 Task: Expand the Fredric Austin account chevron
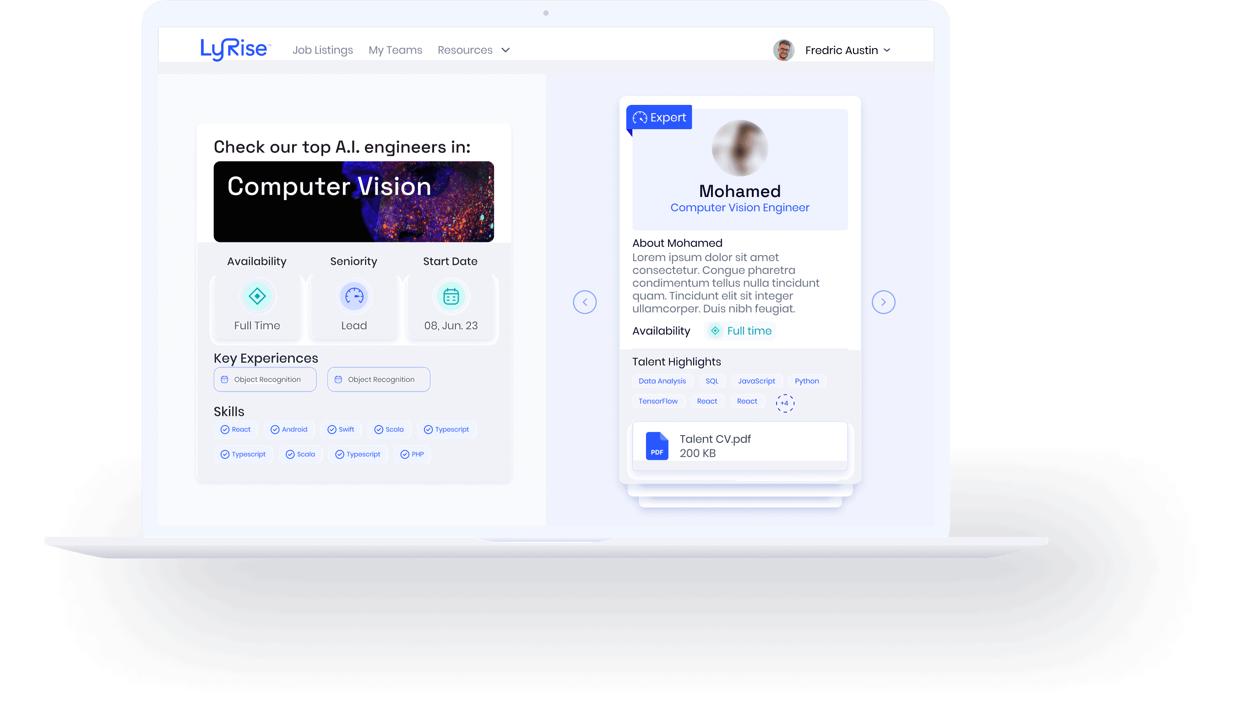click(887, 50)
